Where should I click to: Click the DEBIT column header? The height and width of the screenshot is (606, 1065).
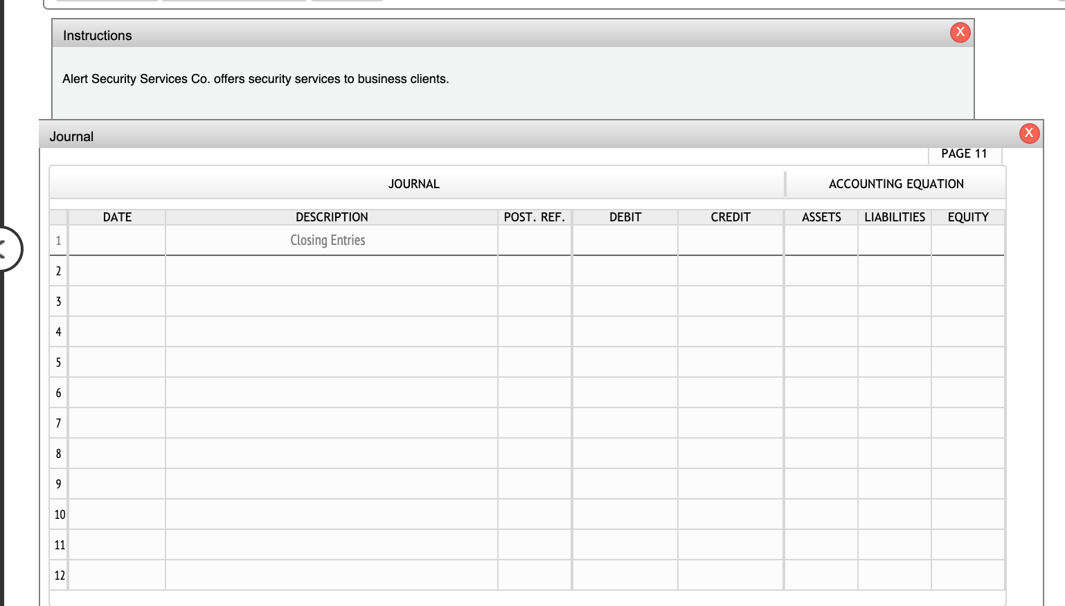click(x=624, y=217)
